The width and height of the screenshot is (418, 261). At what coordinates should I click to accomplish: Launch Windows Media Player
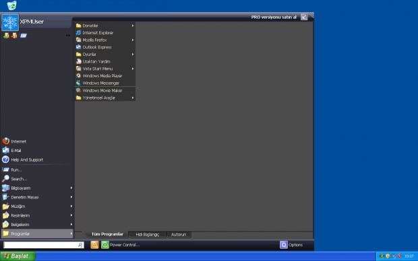point(105,76)
